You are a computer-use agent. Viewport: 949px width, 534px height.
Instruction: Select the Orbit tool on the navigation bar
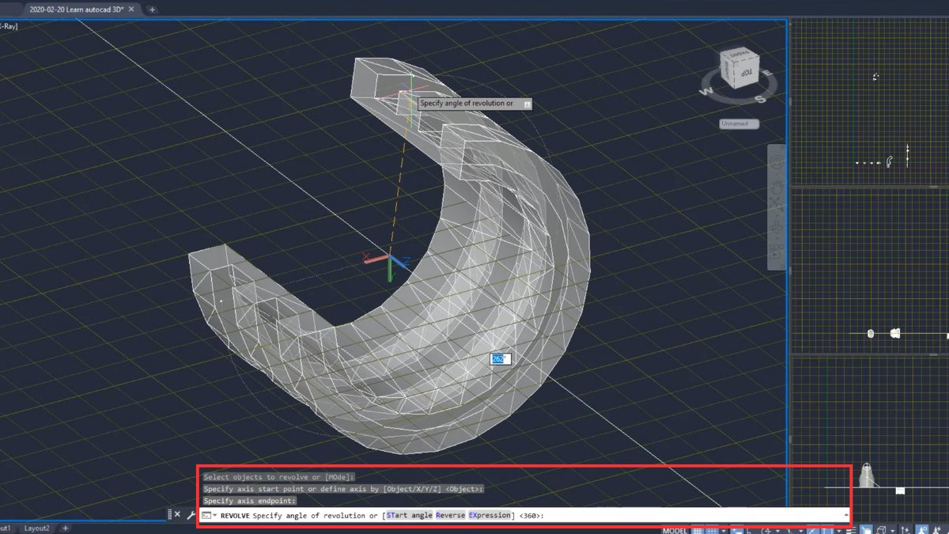pyautogui.click(x=777, y=225)
